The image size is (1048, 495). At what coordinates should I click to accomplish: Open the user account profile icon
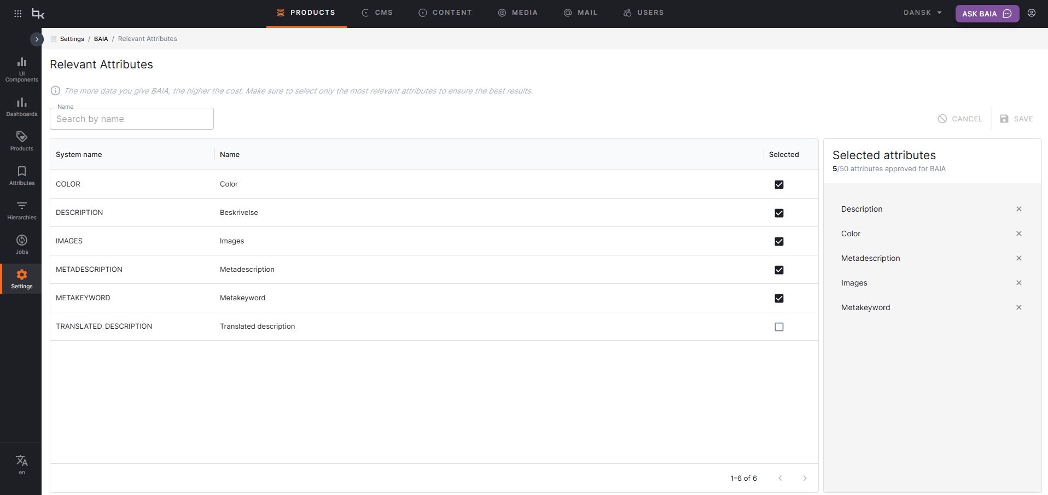1032,13
